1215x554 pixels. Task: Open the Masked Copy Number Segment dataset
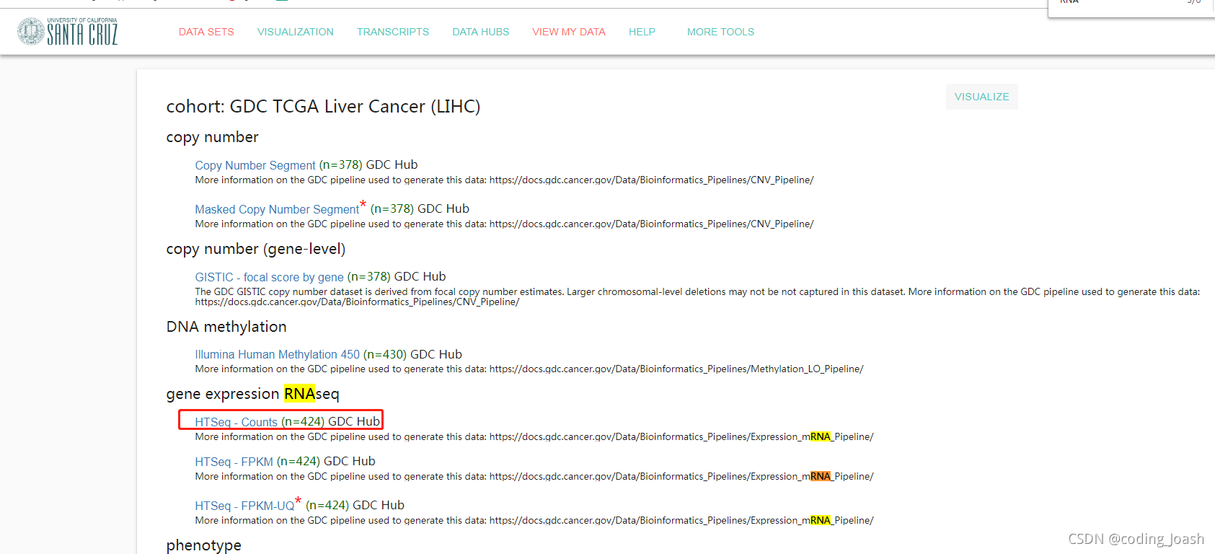point(277,209)
